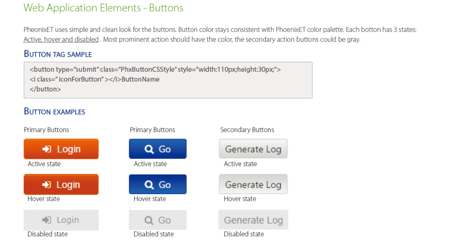The height and width of the screenshot is (241, 450).
Task: Click the underlined 'Active, hover and disabled' text
Action: pos(61,39)
